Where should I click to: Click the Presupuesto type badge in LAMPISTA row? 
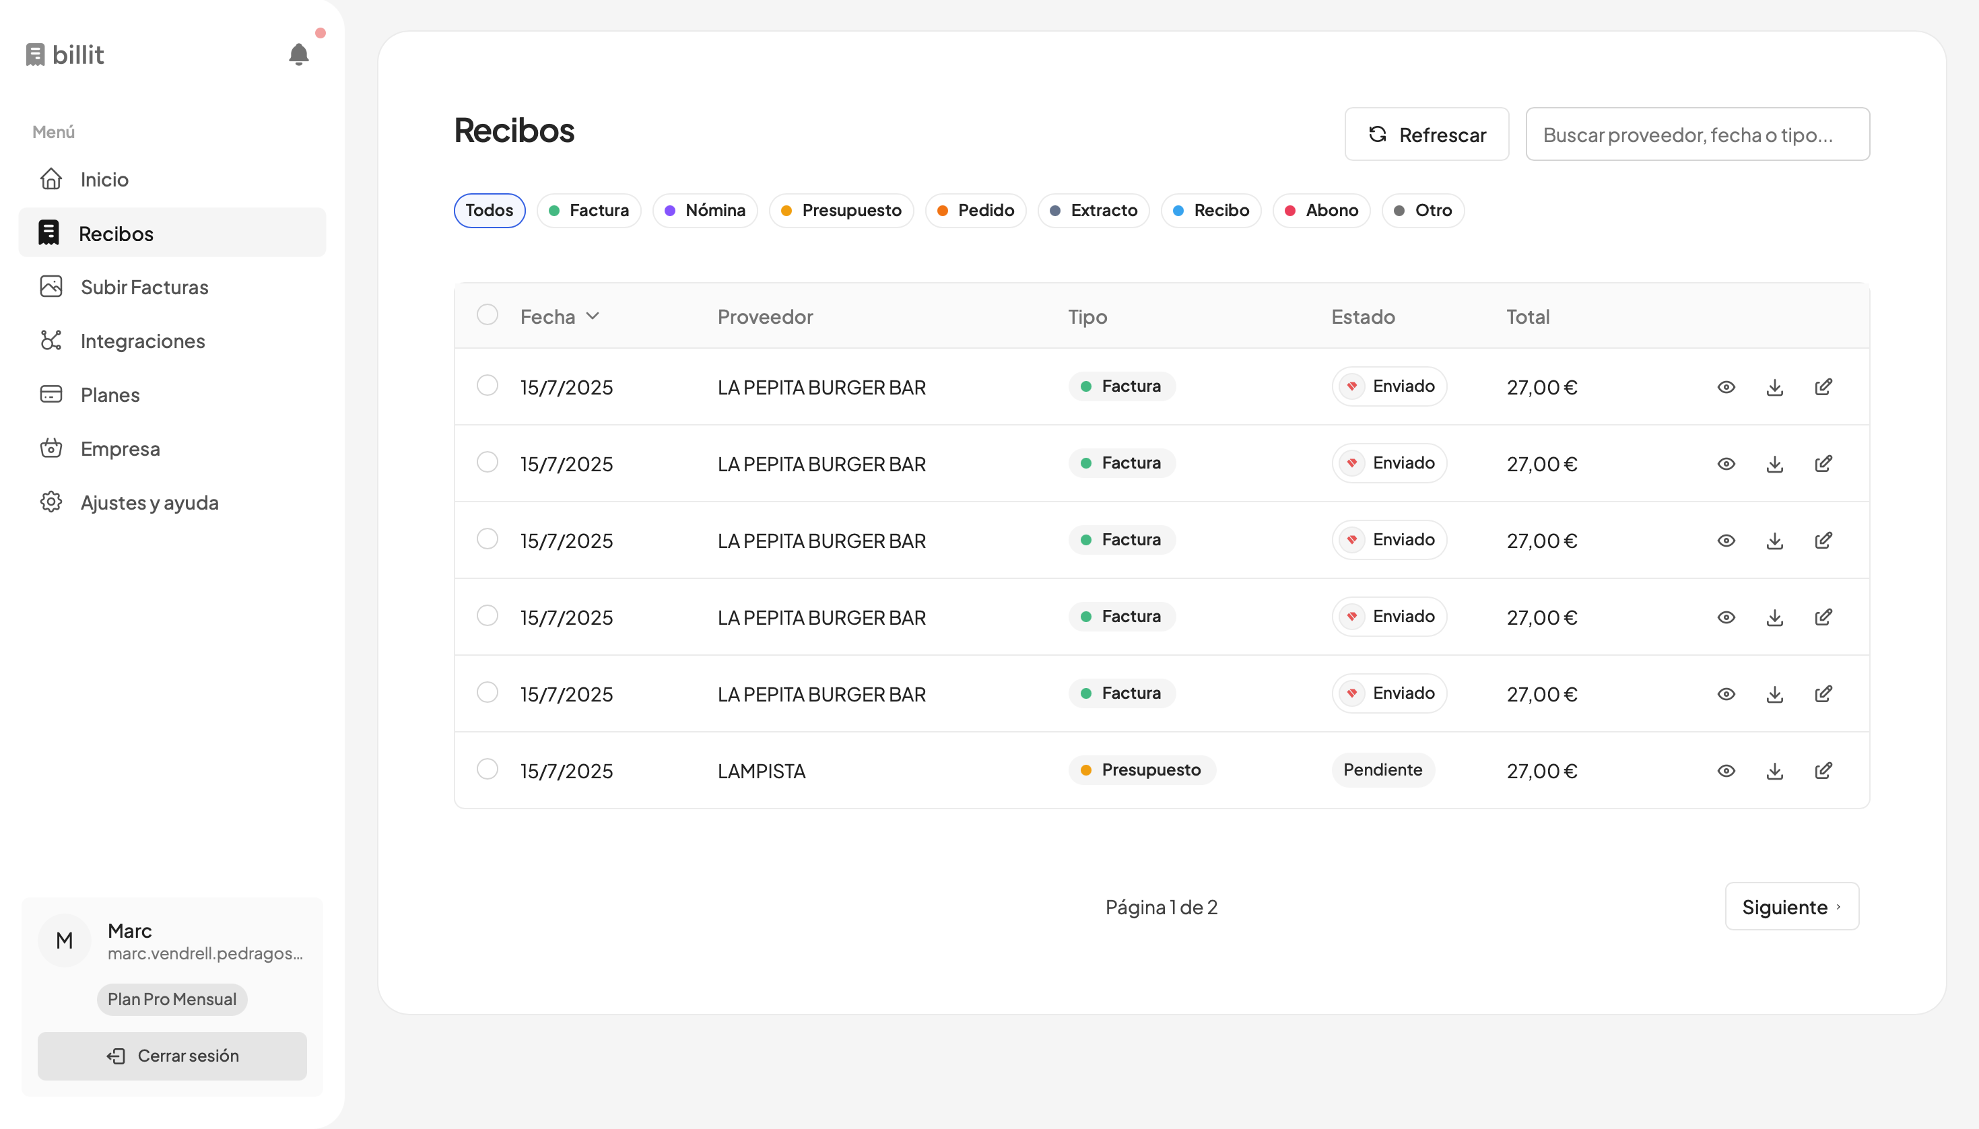coord(1141,770)
